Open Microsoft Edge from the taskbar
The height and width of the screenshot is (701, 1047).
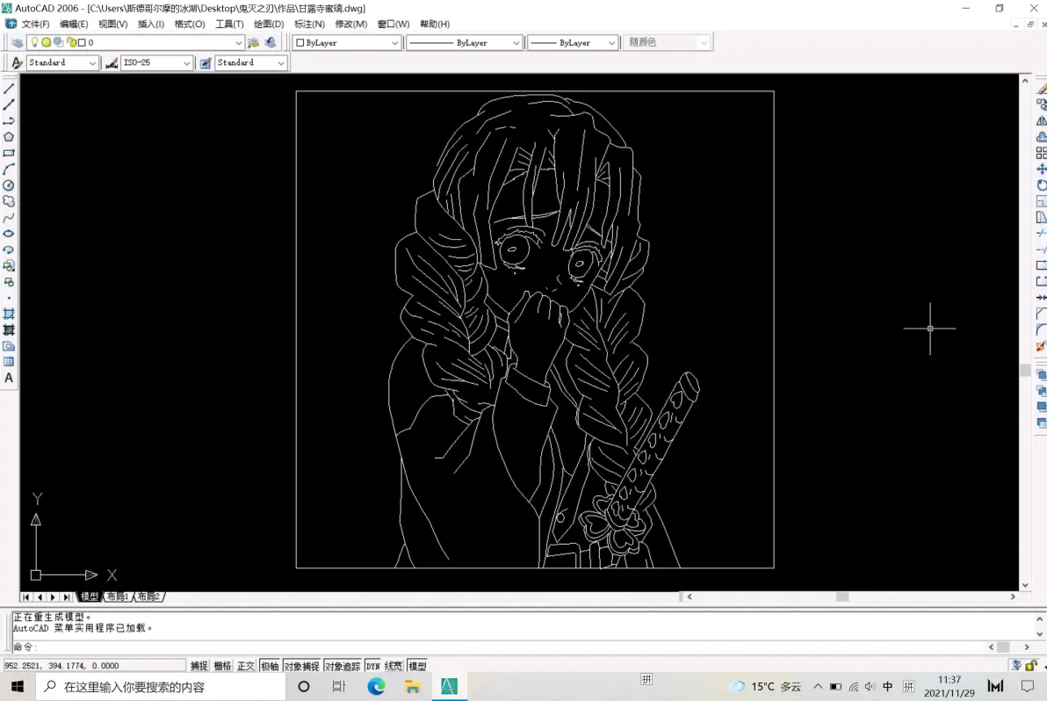376,686
